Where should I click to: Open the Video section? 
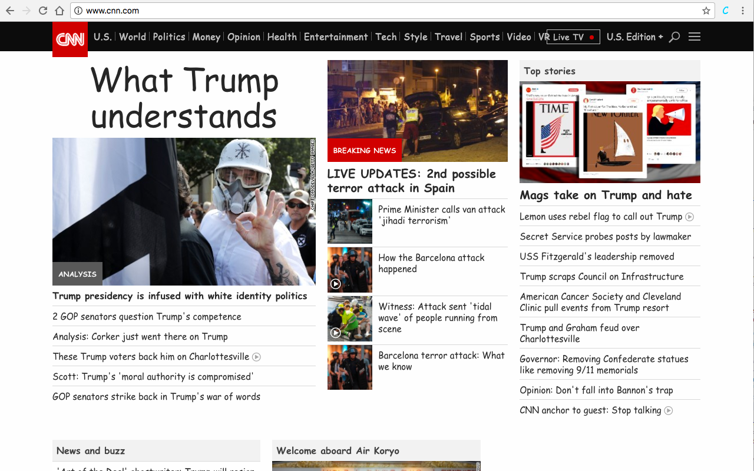[x=519, y=37]
